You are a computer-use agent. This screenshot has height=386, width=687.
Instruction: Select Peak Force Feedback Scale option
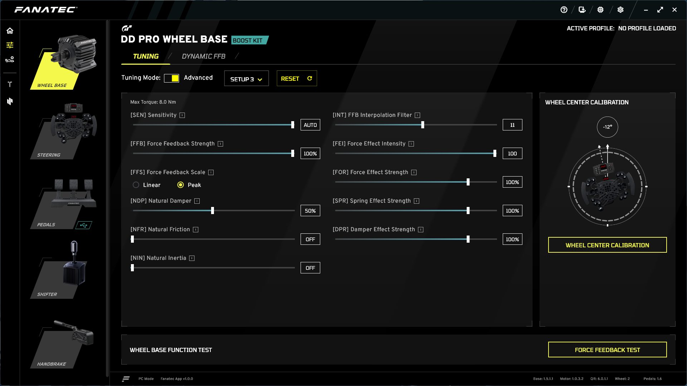pos(181,185)
